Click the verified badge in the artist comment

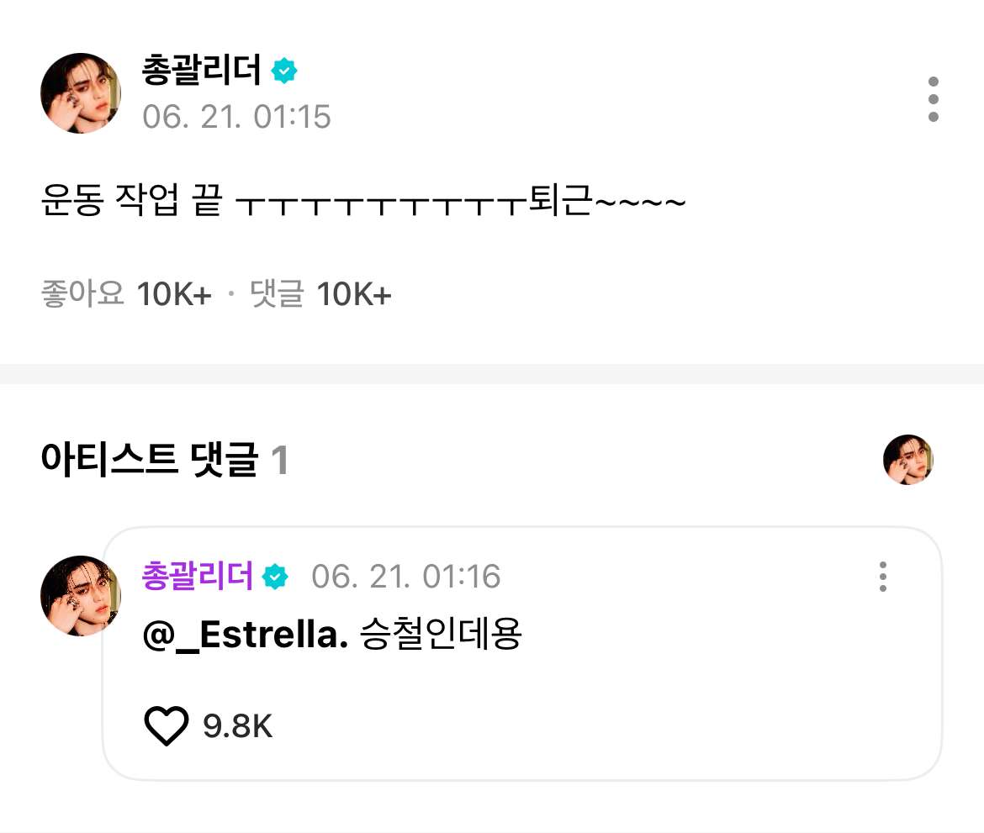click(275, 577)
